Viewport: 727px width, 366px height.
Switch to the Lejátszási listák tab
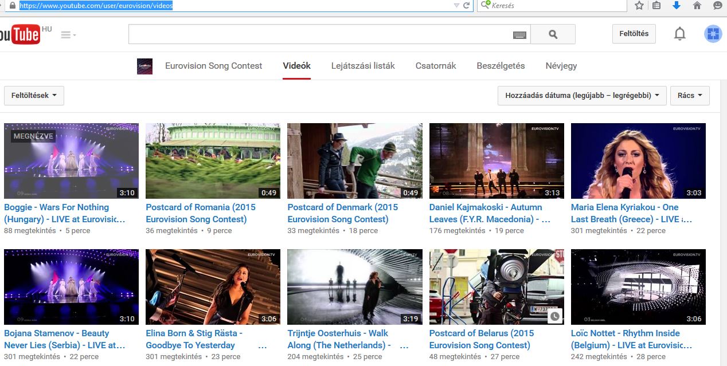[363, 66]
